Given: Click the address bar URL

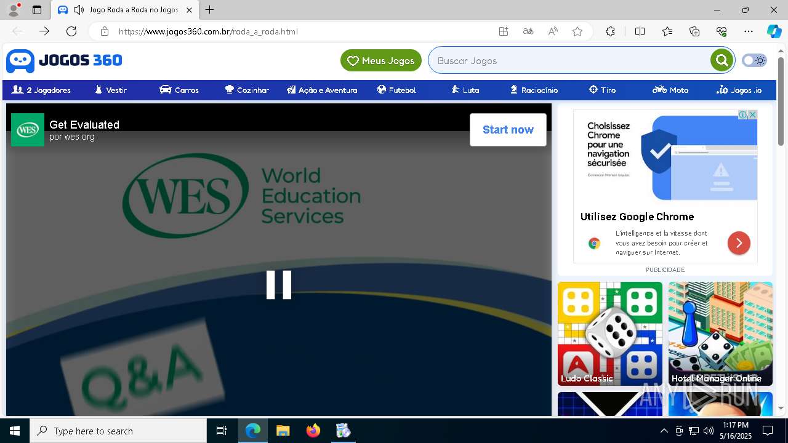Looking at the screenshot, I should coord(208,31).
